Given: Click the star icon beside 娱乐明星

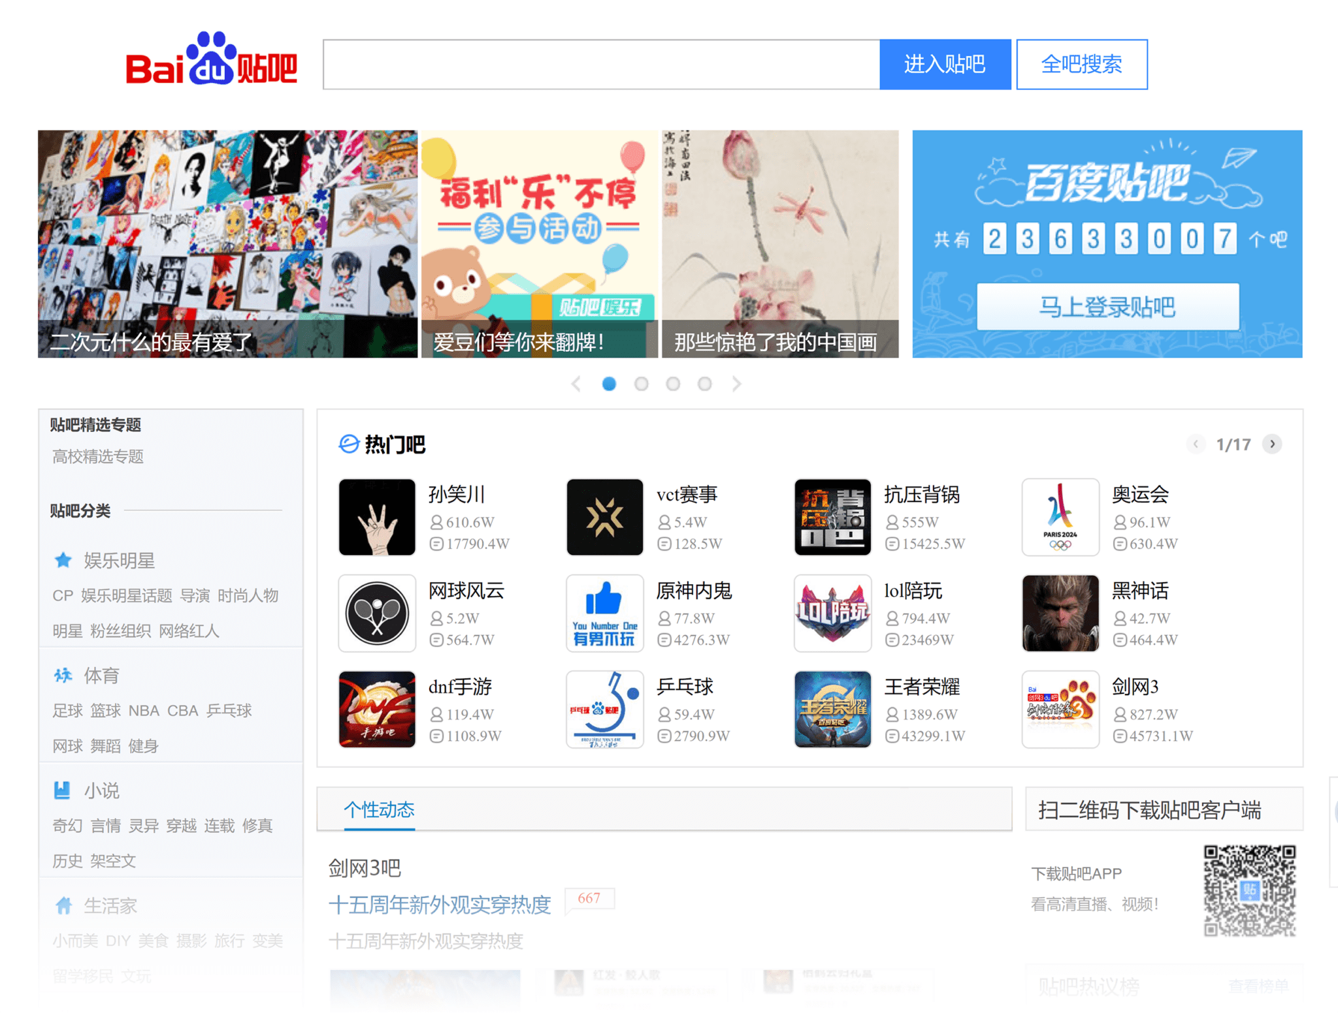Looking at the screenshot, I should [63, 560].
